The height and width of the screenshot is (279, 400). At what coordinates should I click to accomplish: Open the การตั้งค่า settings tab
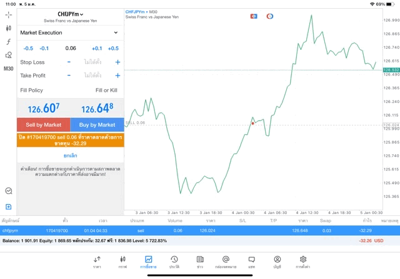point(303,262)
